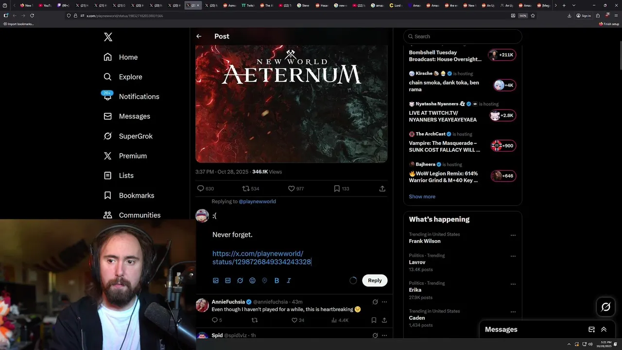The height and width of the screenshot is (350, 622).
Task: Open more options for Caden trend
Action: [513, 312]
